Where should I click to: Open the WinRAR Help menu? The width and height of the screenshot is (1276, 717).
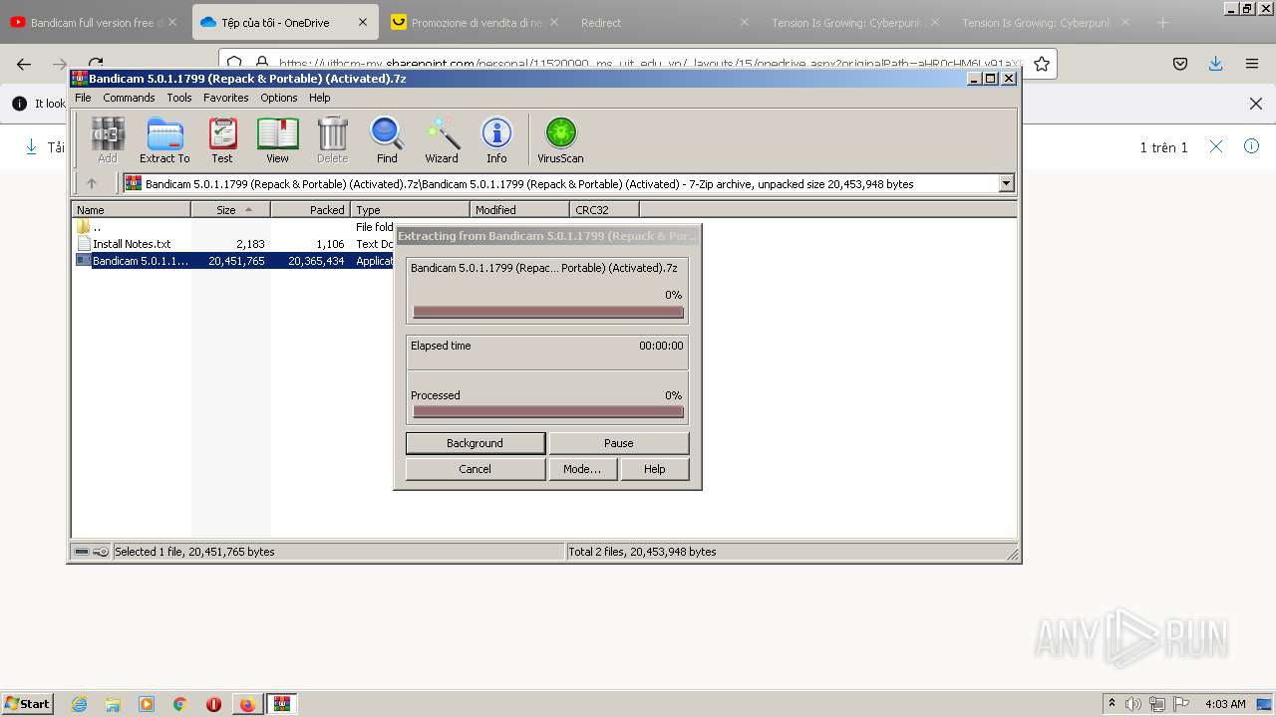tap(320, 98)
